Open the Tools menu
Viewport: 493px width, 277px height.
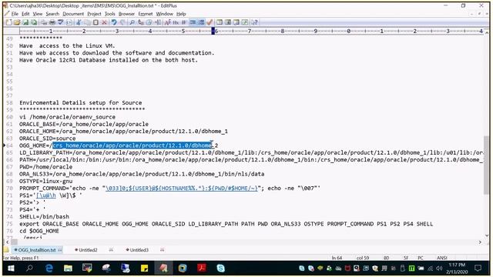point(109,14)
